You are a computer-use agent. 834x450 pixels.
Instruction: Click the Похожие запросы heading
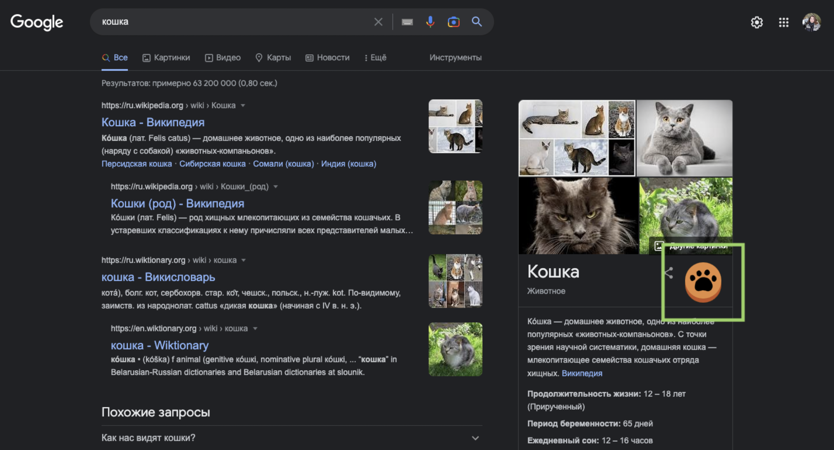tap(156, 413)
